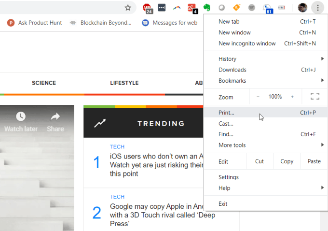Toggle fullscreen from the Zoom row
This screenshot has width=328, height=231.
tap(315, 96)
